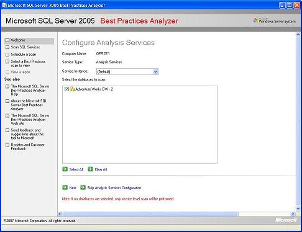Click the vertical scrollbar down arrow

[x=298, y=208]
